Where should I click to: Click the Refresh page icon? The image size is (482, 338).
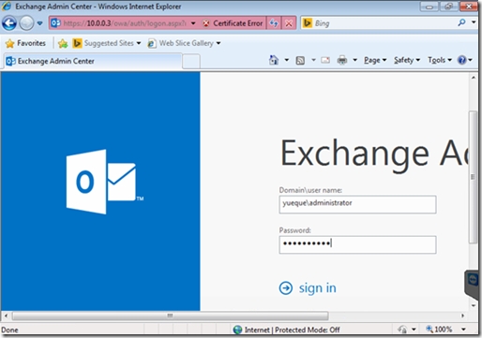[274, 23]
